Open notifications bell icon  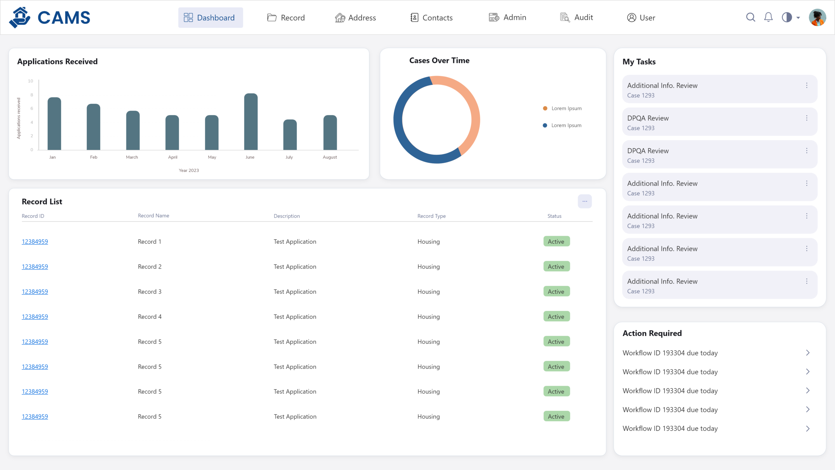(768, 17)
